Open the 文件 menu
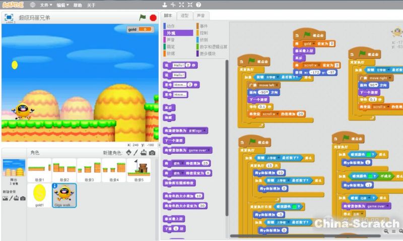The image size is (403, 241). pos(45,5)
